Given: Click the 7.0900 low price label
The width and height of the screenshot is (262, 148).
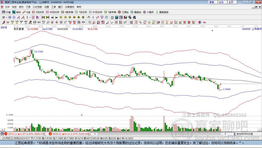Looking at the screenshot, I should [x=227, y=89].
